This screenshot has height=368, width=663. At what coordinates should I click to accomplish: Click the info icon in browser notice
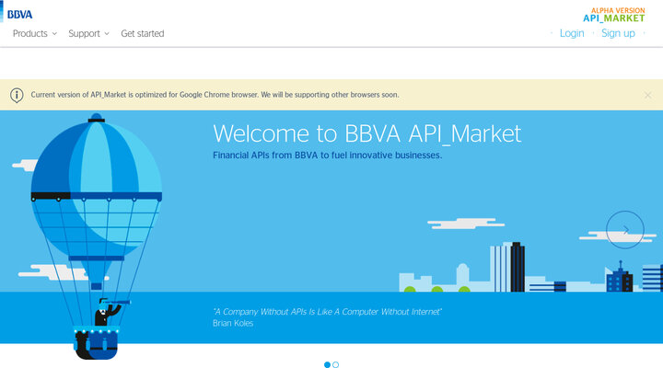(x=17, y=95)
